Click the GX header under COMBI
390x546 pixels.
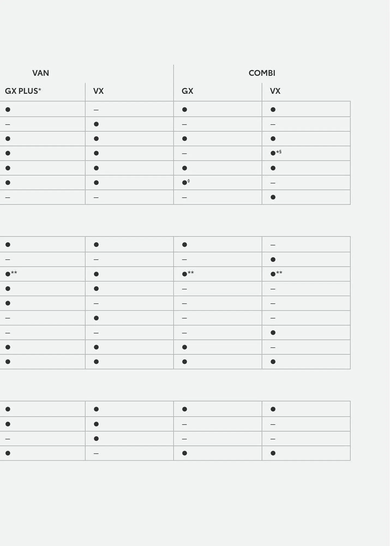click(x=187, y=91)
